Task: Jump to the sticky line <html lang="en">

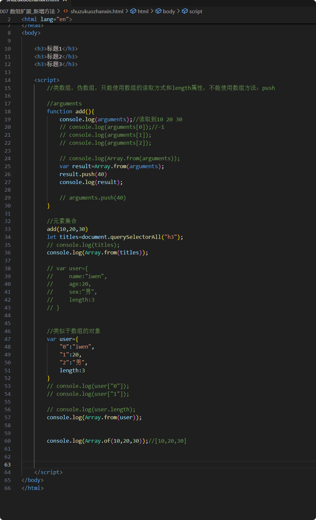Action: (x=47, y=19)
